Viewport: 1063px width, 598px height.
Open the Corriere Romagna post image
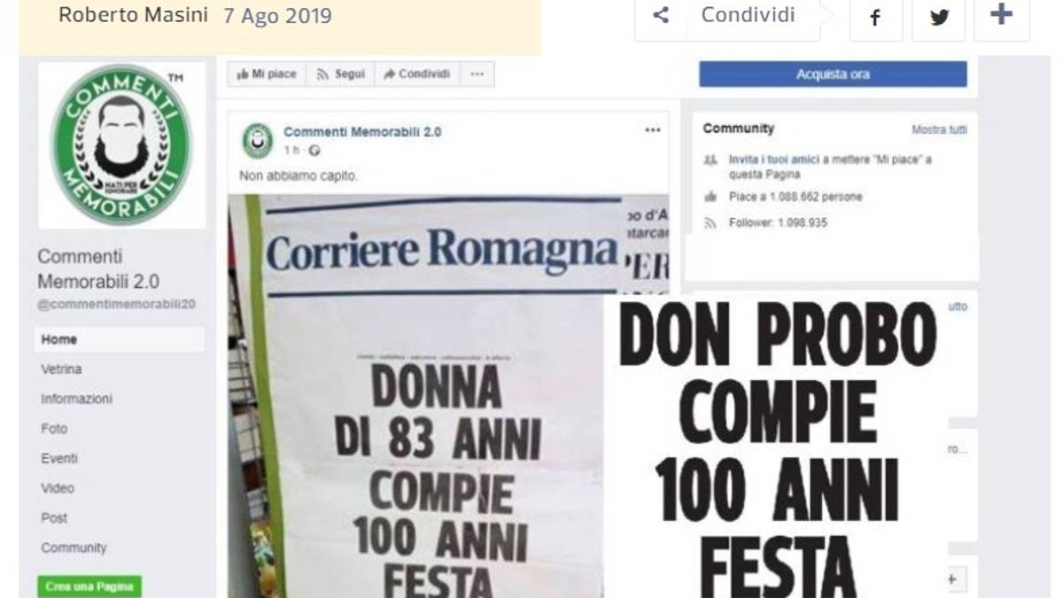pos(448,396)
